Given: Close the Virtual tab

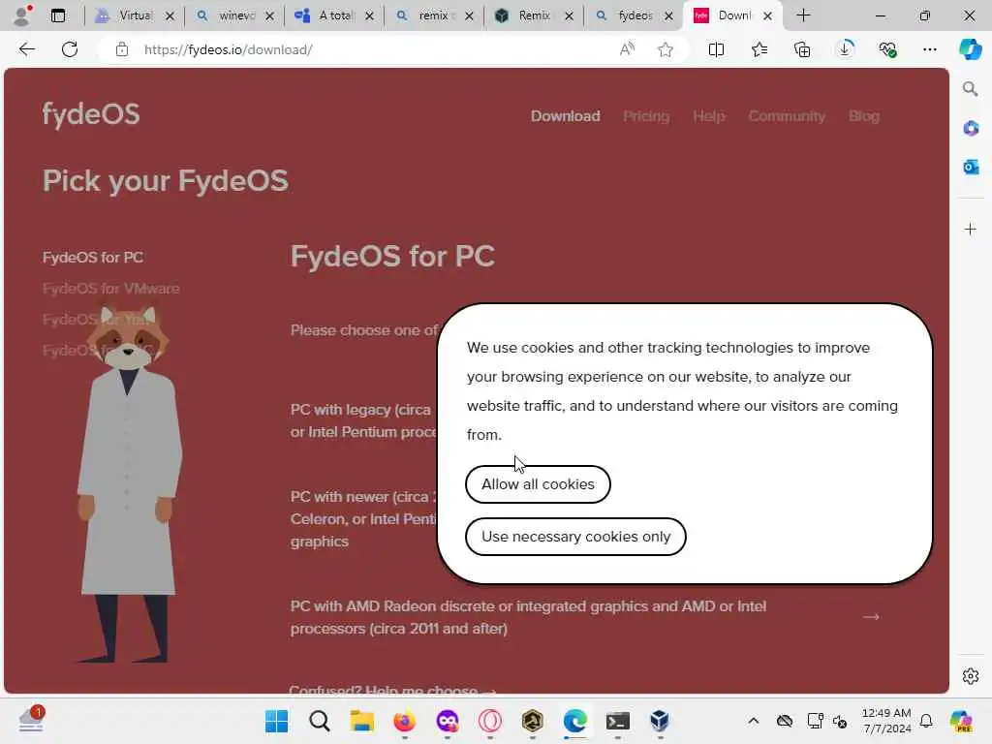Looking at the screenshot, I should click(170, 15).
